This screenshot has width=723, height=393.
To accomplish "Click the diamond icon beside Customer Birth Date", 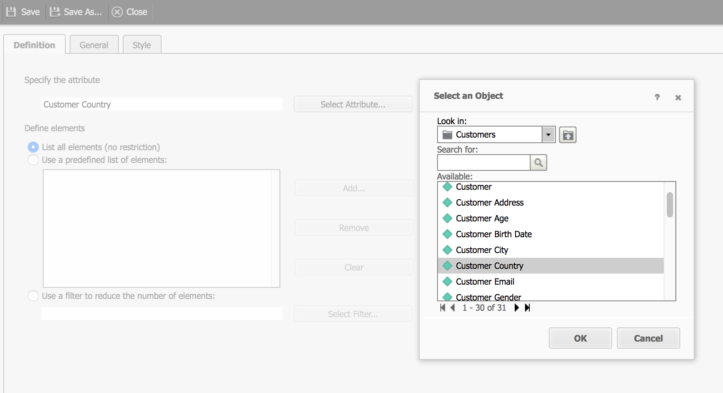I will [447, 234].
